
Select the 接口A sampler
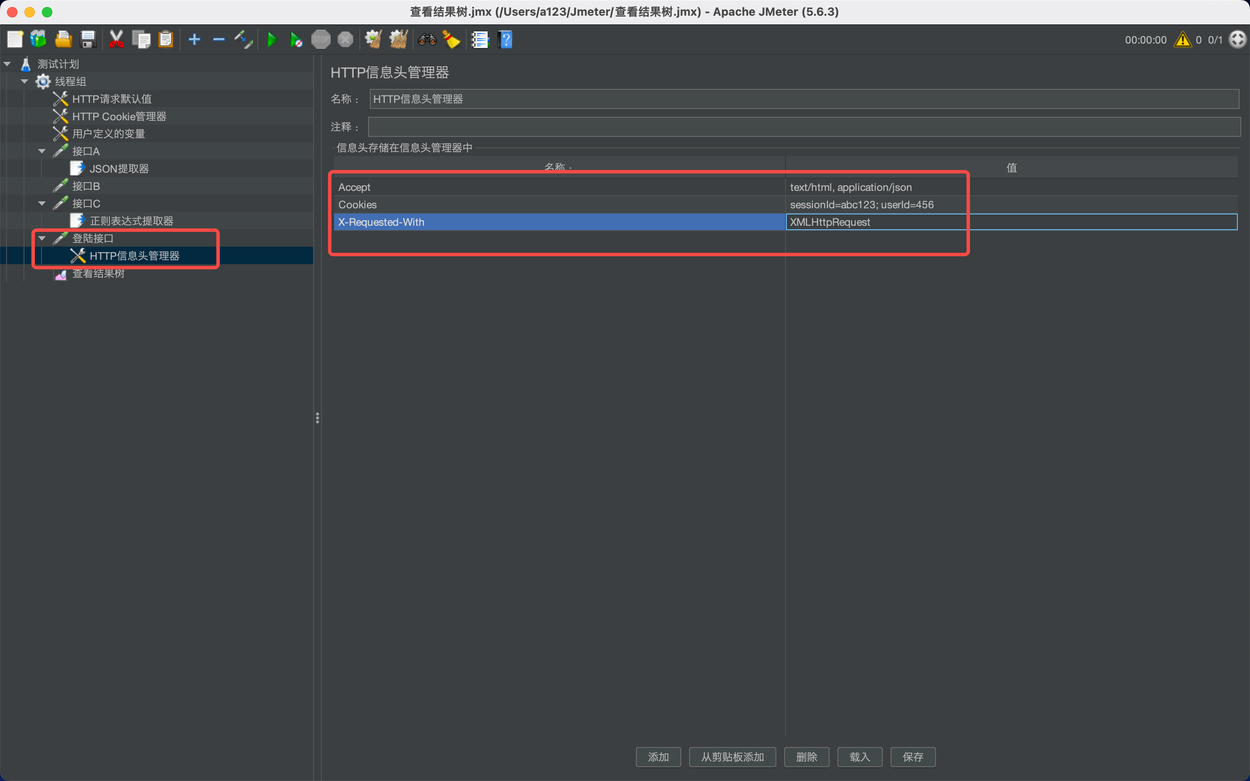[x=86, y=151]
